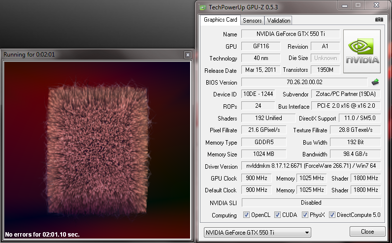Screen dimensions: 392x243
Task: Click the Default Clock row Memory 1025 MHz field
Action: point(312,190)
